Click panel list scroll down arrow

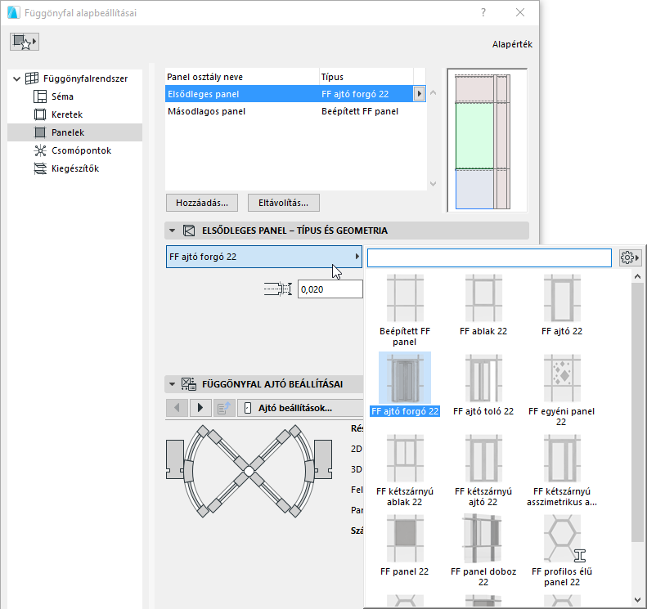click(433, 184)
